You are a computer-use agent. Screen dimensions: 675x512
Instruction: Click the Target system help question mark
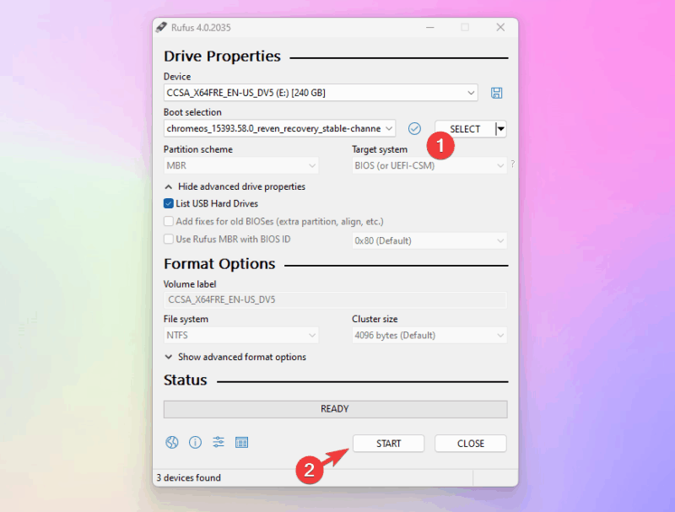(x=513, y=164)
